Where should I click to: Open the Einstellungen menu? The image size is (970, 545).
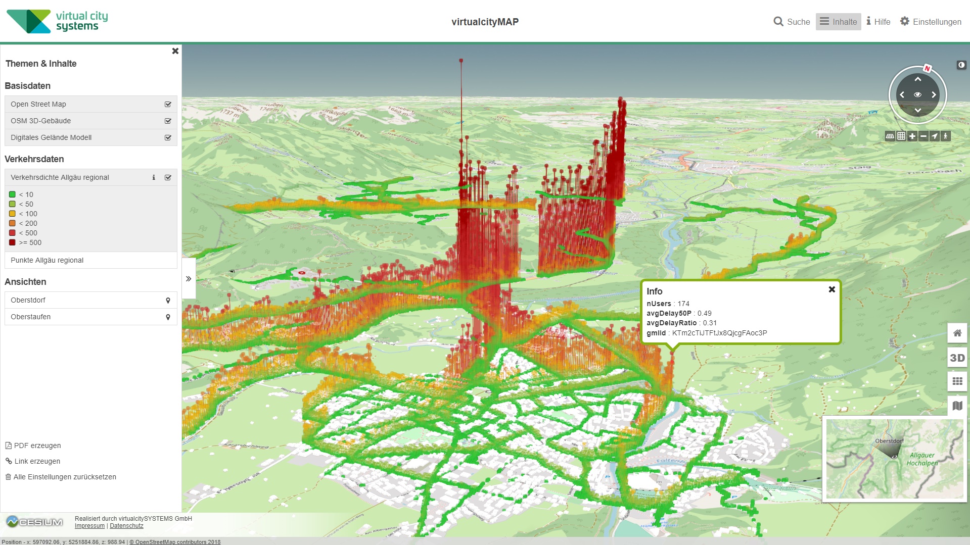point(931,22)
